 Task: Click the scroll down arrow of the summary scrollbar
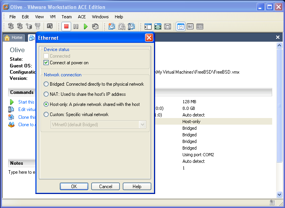coord(280,194)
